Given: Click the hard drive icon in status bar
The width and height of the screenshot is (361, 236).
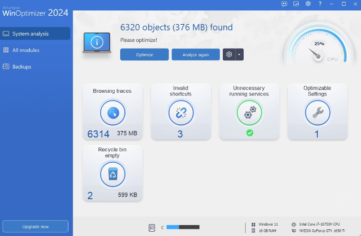Looking at the screenshot, I should [x=152, y=227].
